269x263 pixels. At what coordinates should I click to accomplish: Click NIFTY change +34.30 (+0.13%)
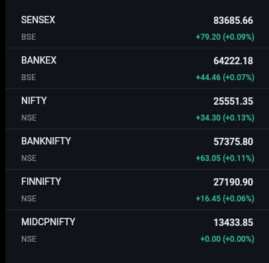coord(225,118)
